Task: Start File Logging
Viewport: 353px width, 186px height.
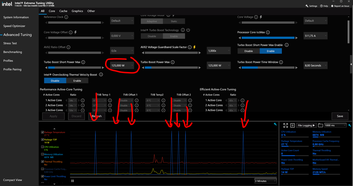Action: click(306, 125)
